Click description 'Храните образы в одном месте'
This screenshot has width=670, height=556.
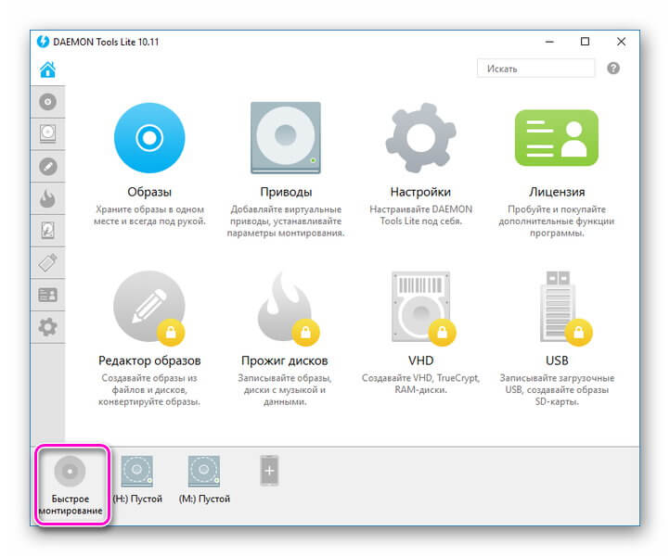[x=149, y=216]
